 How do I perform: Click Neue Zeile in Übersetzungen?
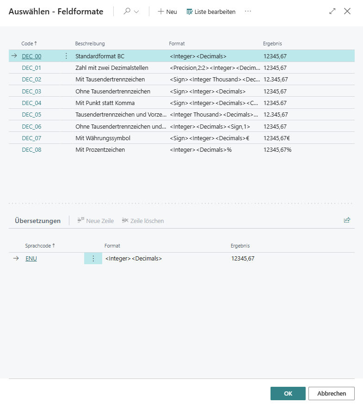(x=95, y=221)
